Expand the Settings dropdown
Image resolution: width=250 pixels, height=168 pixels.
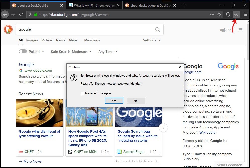coord(151,40)
